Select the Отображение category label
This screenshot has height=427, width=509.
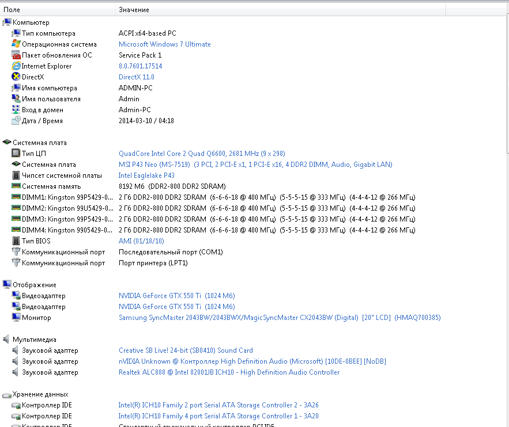click(x=35, y=285)
